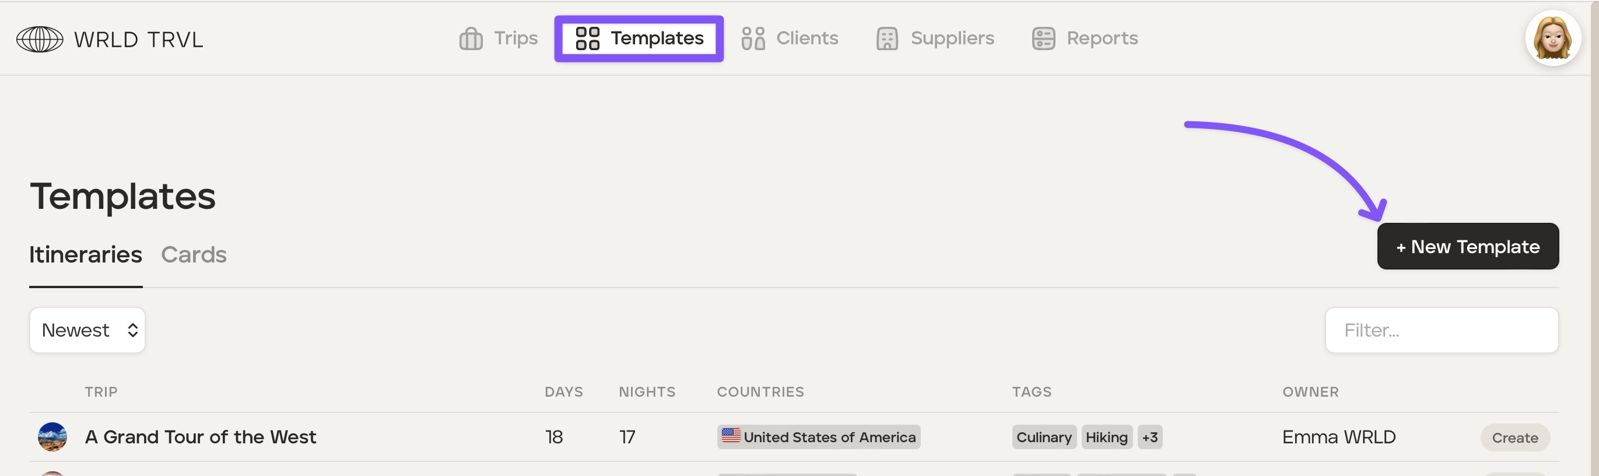Select the Itineraries tab
Image resolution: width=1599 pixels, height=476 pixels.
pos(86,254)
